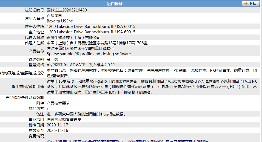Click agent name 百深生物科技（上海）有限公司

tap(74, 37)
